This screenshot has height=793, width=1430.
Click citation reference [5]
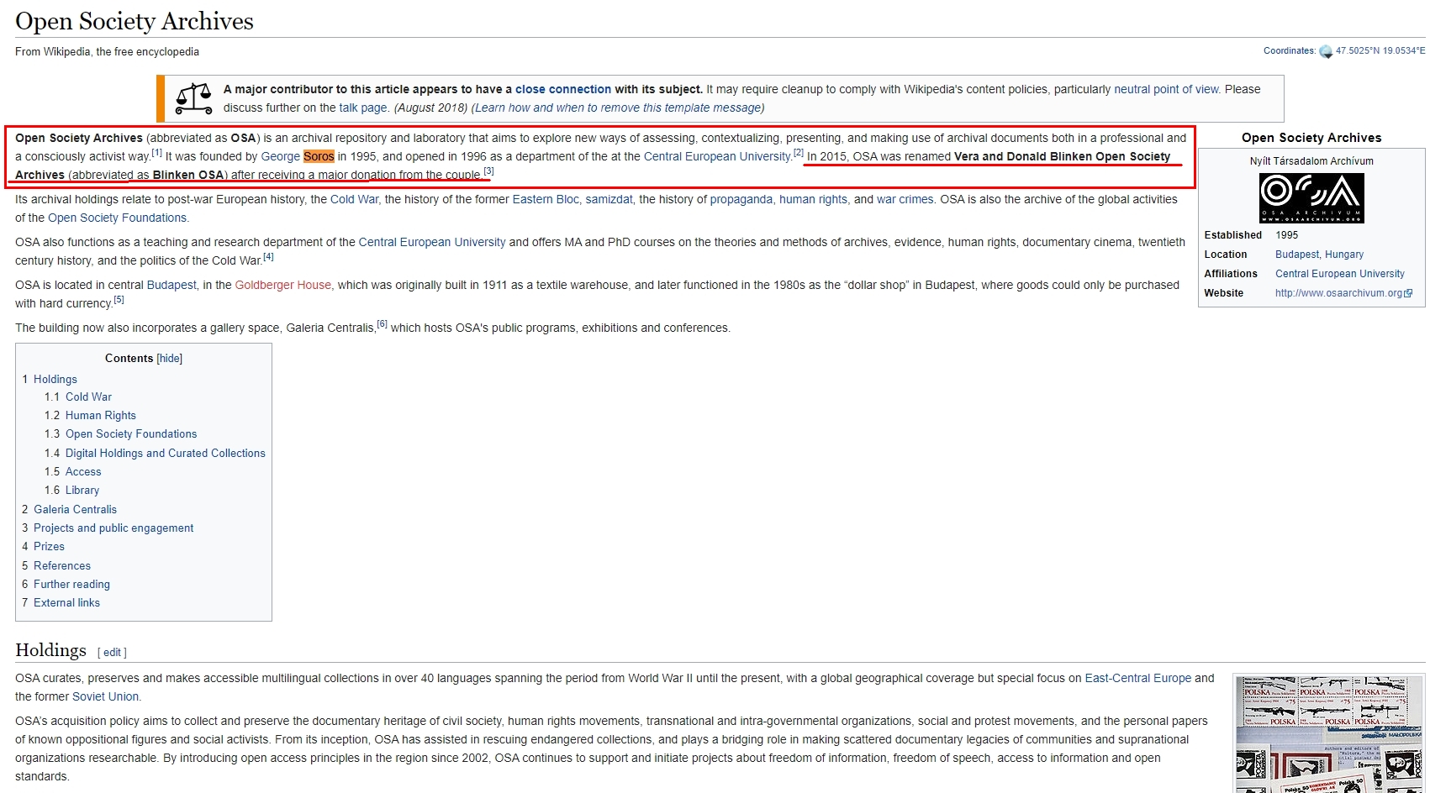(119, 300)
